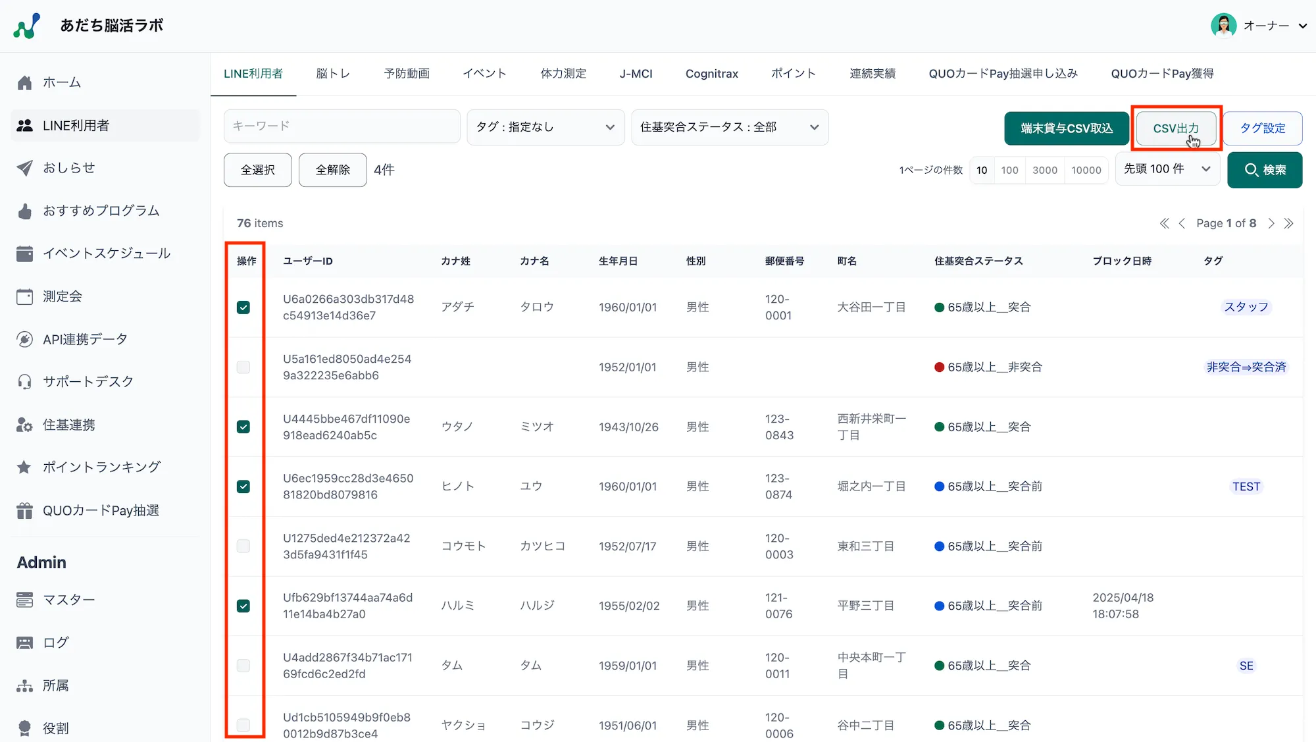Image resolution: width=1316 pixels, height=742 pixels.
Task: Click the user avatar at top right
Action: coord(1223,26)
